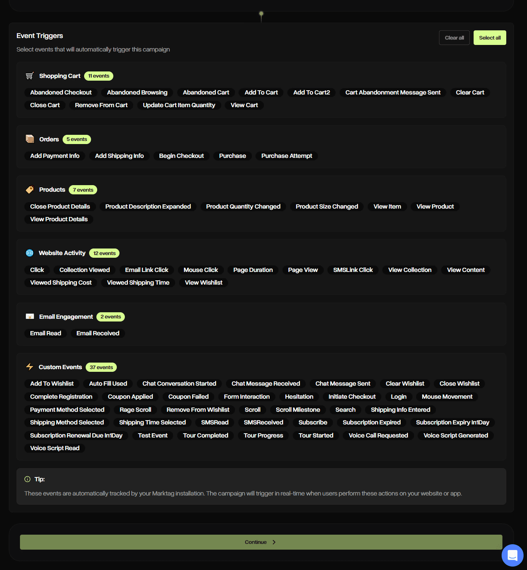This screenshot has height=570, width=527.
Task: Select Add Payment Info event
Action: click(x=55, y=156)
